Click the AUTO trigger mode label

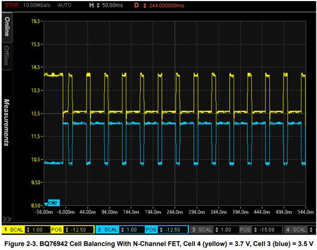64,5
